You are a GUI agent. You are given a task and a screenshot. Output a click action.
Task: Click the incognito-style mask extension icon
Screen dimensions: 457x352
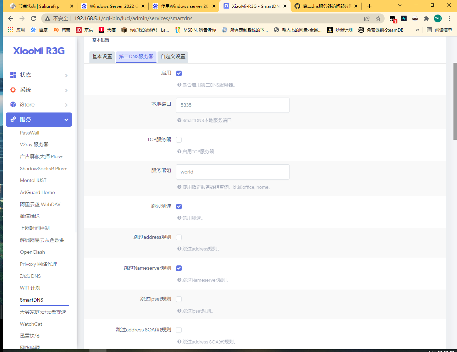coord(415,18)
